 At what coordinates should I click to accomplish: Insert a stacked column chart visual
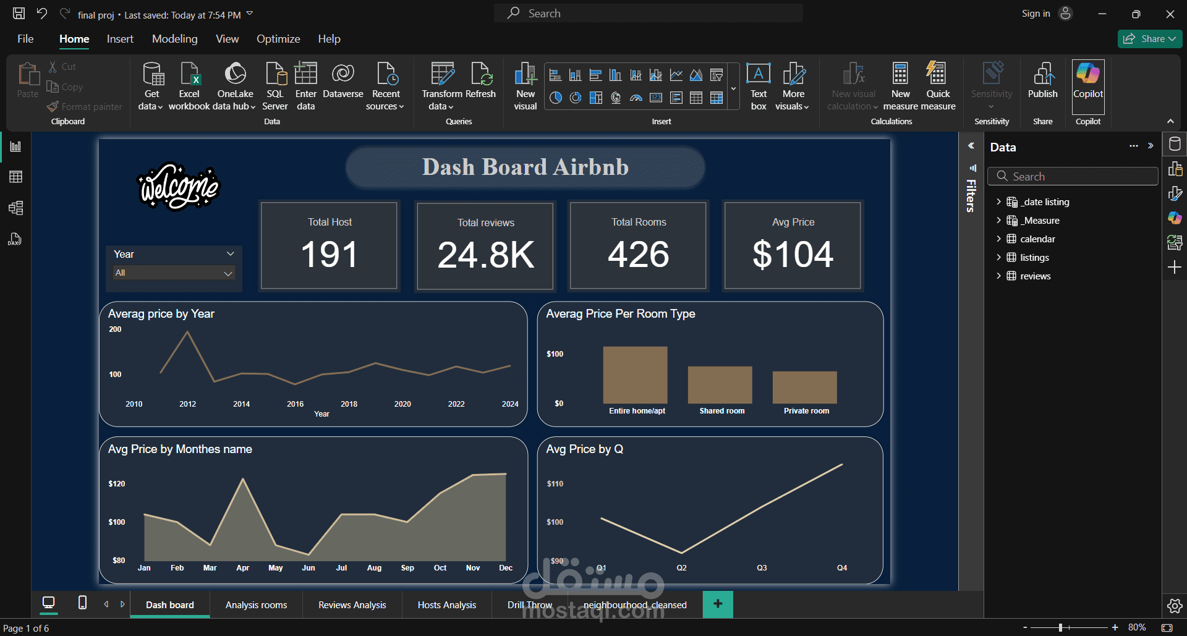pos(575,75)
